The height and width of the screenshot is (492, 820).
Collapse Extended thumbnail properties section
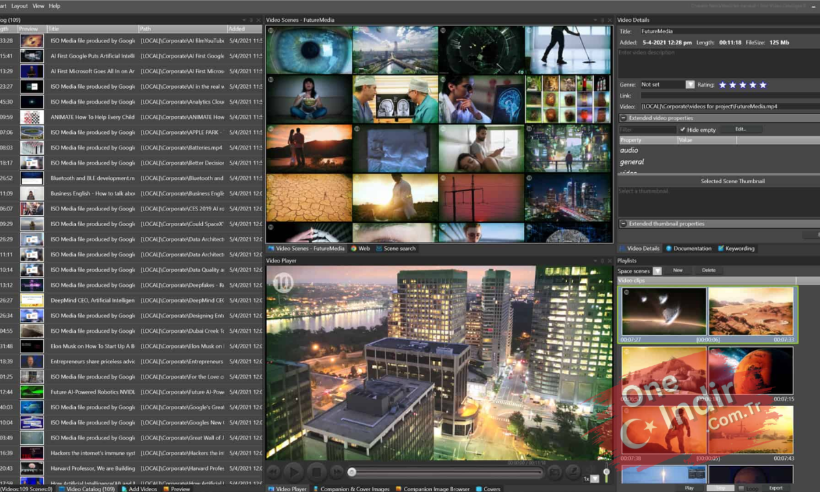pos(623,223)
